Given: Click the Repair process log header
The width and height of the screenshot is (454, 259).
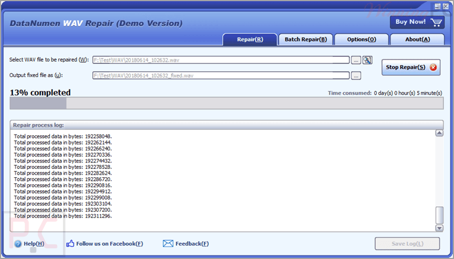Looking at the screenshot, I should click(226, 125).
